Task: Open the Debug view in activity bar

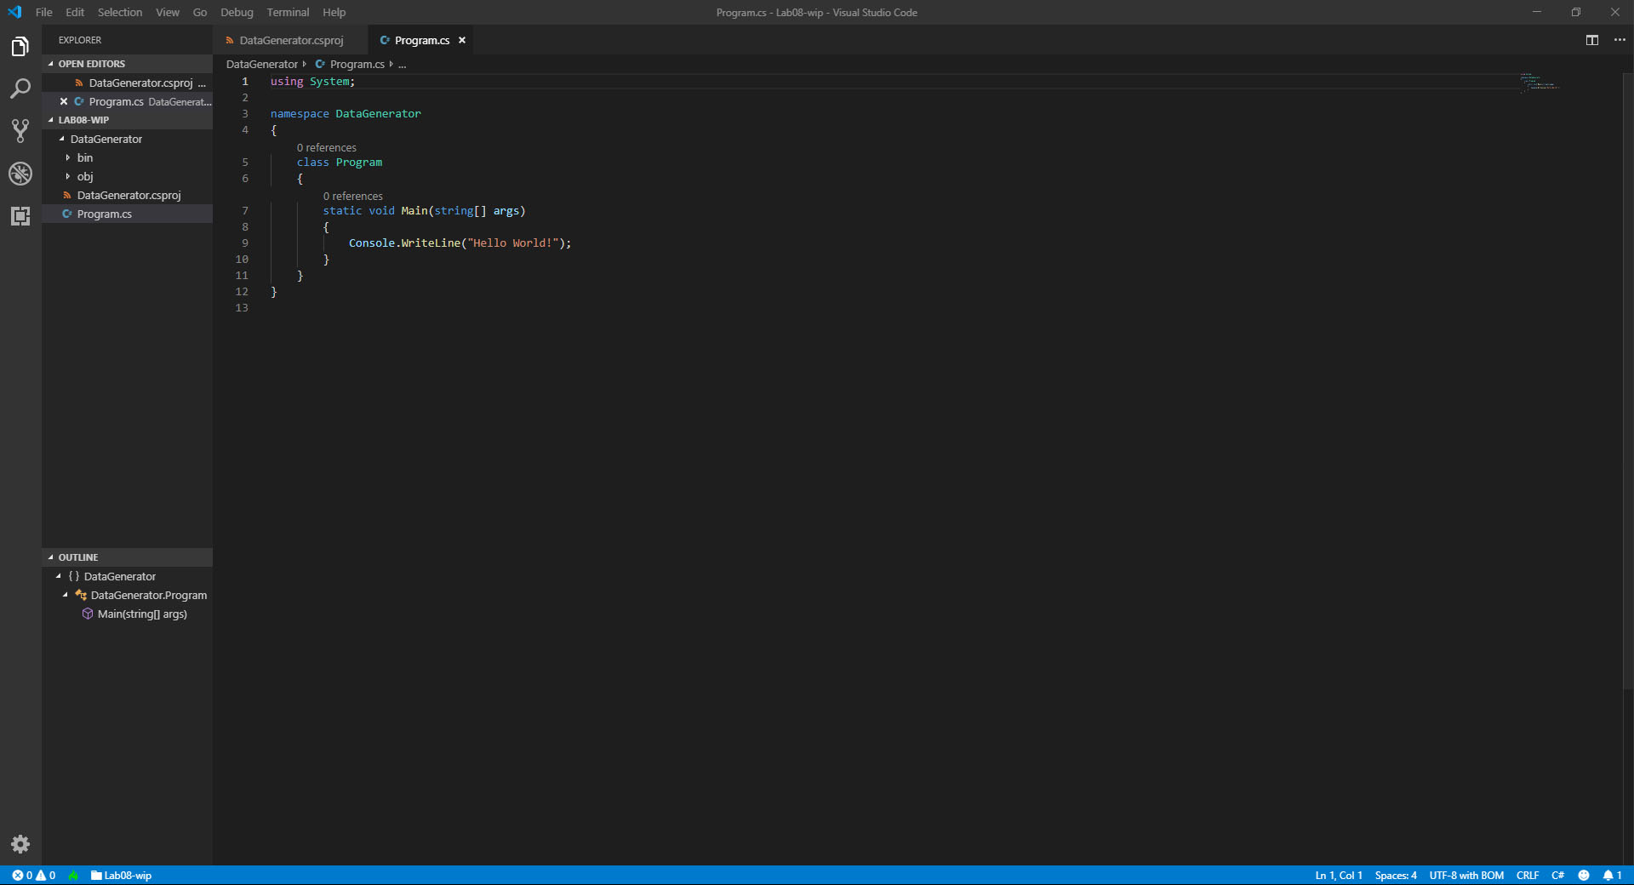Action: pos(20,174)
